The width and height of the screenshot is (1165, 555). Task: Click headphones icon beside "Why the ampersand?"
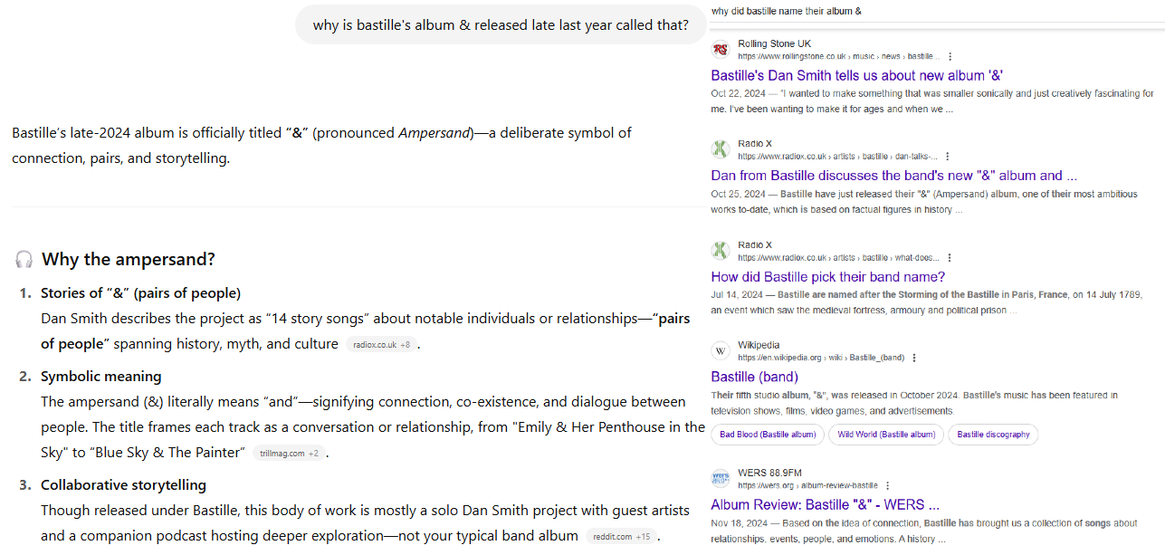pyautogui.click(x=24, y=260)
